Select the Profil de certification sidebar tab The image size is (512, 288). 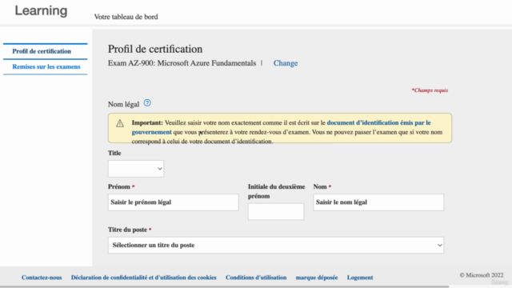(42, 51)
